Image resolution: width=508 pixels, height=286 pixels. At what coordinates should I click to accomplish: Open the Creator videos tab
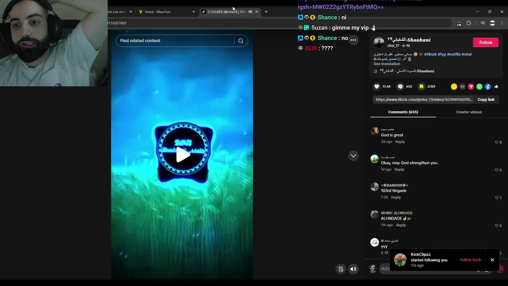pos(469,112)
